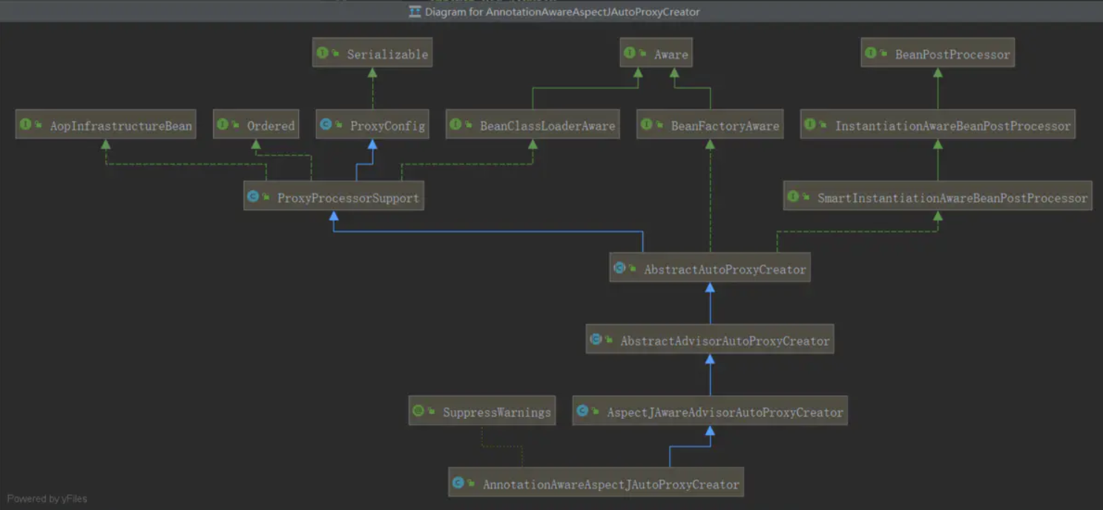Select the InstantiationAwareBeanPostProcessor node label
This screenshot has height=510, width=1103.
[953, 126]
